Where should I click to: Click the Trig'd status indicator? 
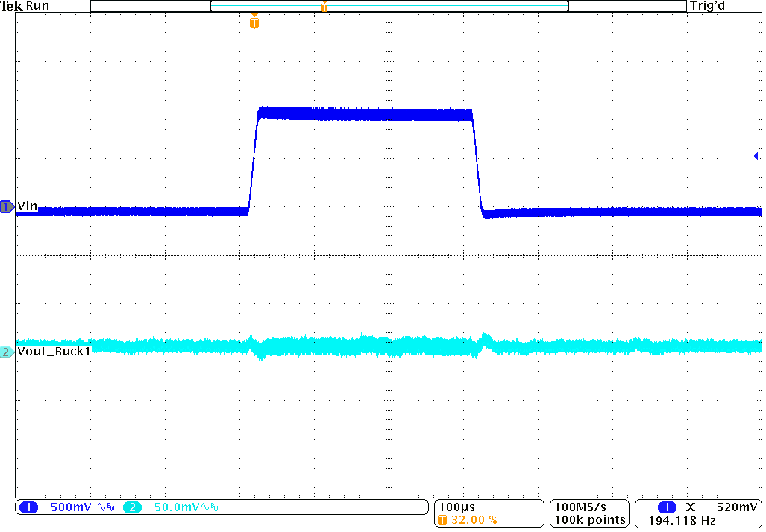coord(707,6)
